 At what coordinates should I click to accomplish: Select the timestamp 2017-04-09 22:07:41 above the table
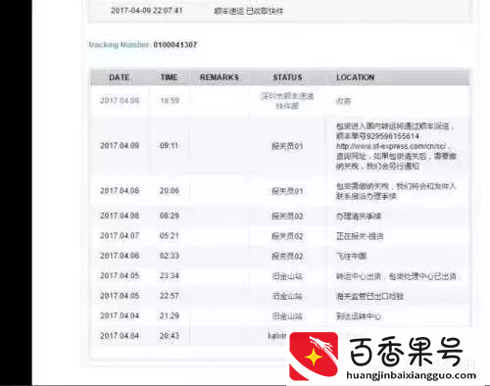click(x=146, y=11)
